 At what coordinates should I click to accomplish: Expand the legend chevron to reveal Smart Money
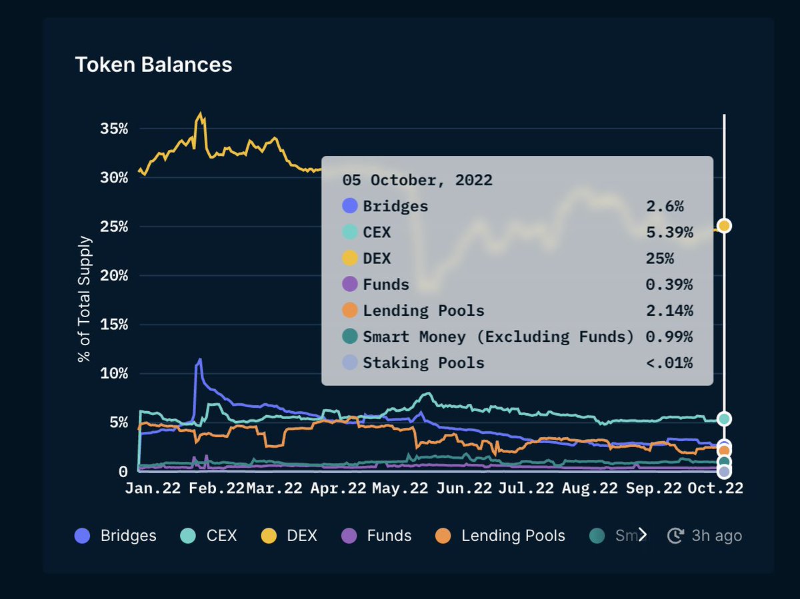642,534
